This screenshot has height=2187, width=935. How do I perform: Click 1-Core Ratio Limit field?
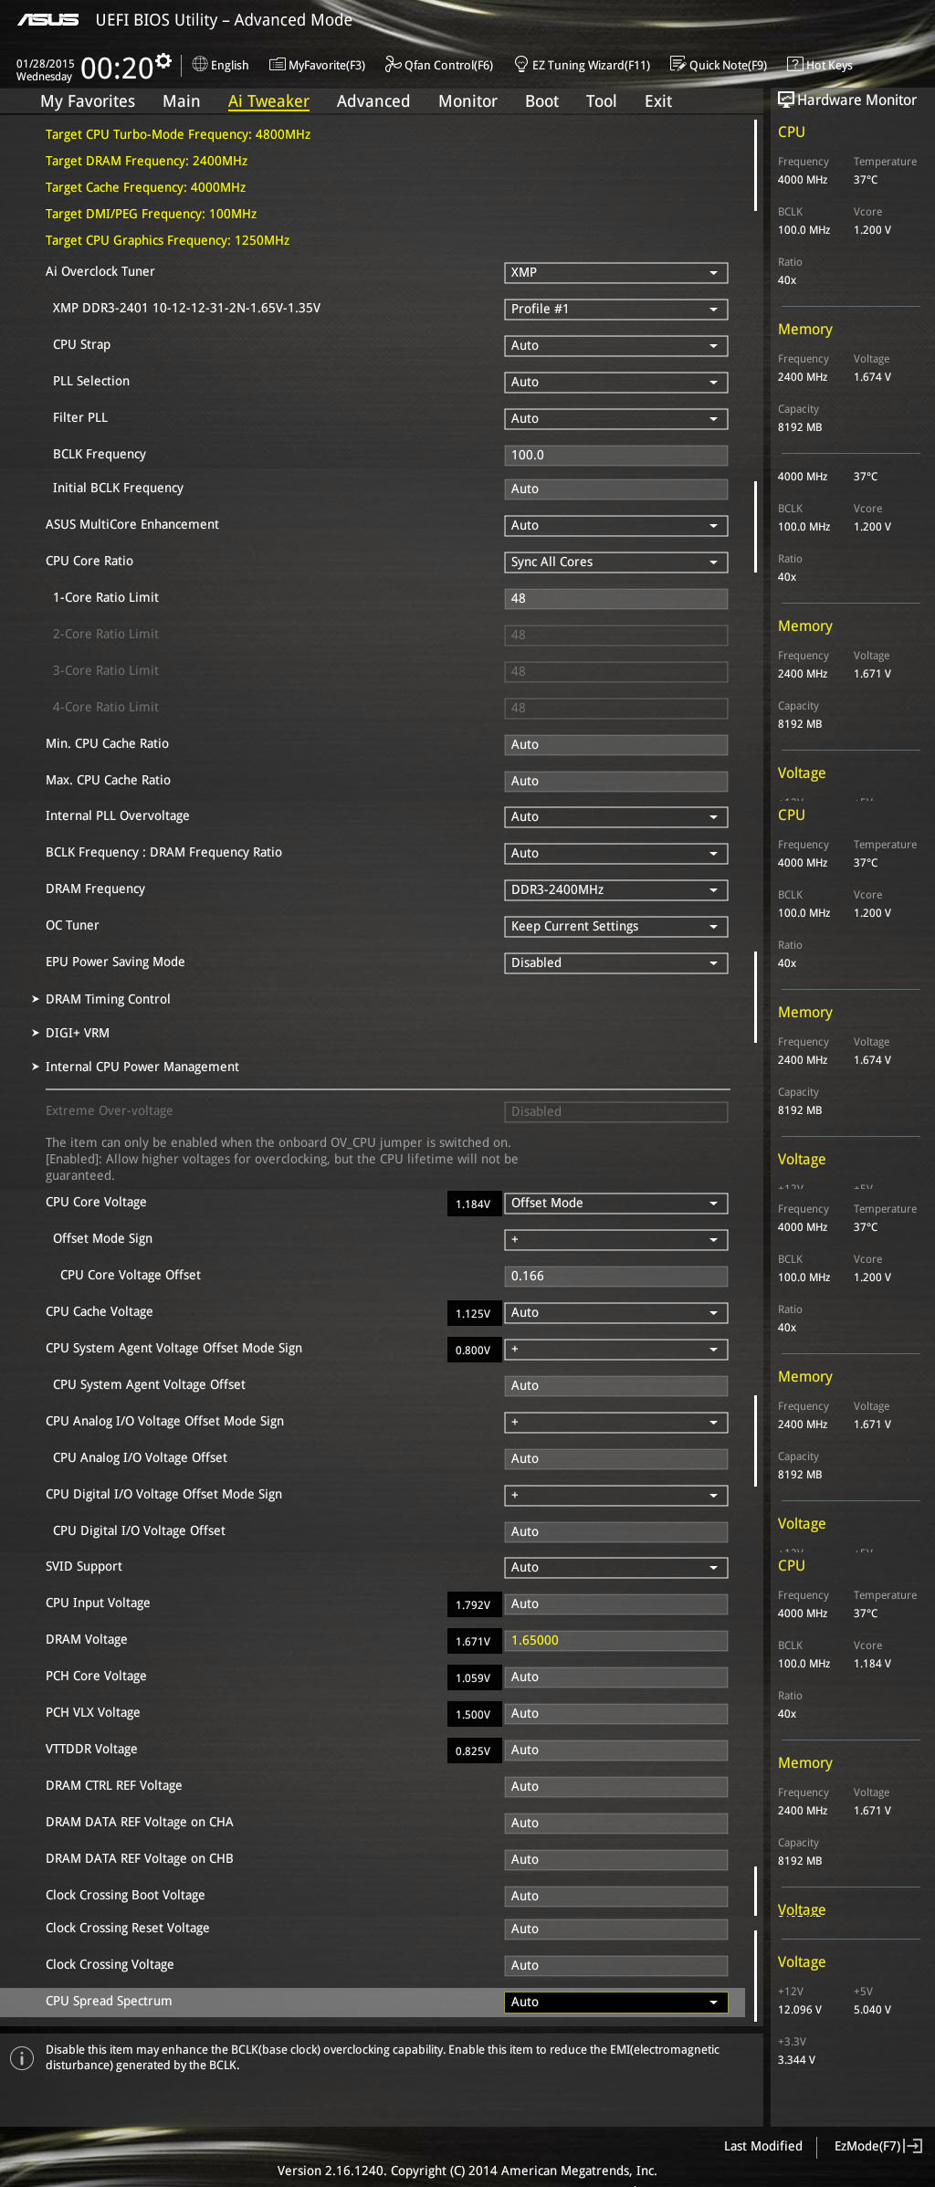[616, 599]
